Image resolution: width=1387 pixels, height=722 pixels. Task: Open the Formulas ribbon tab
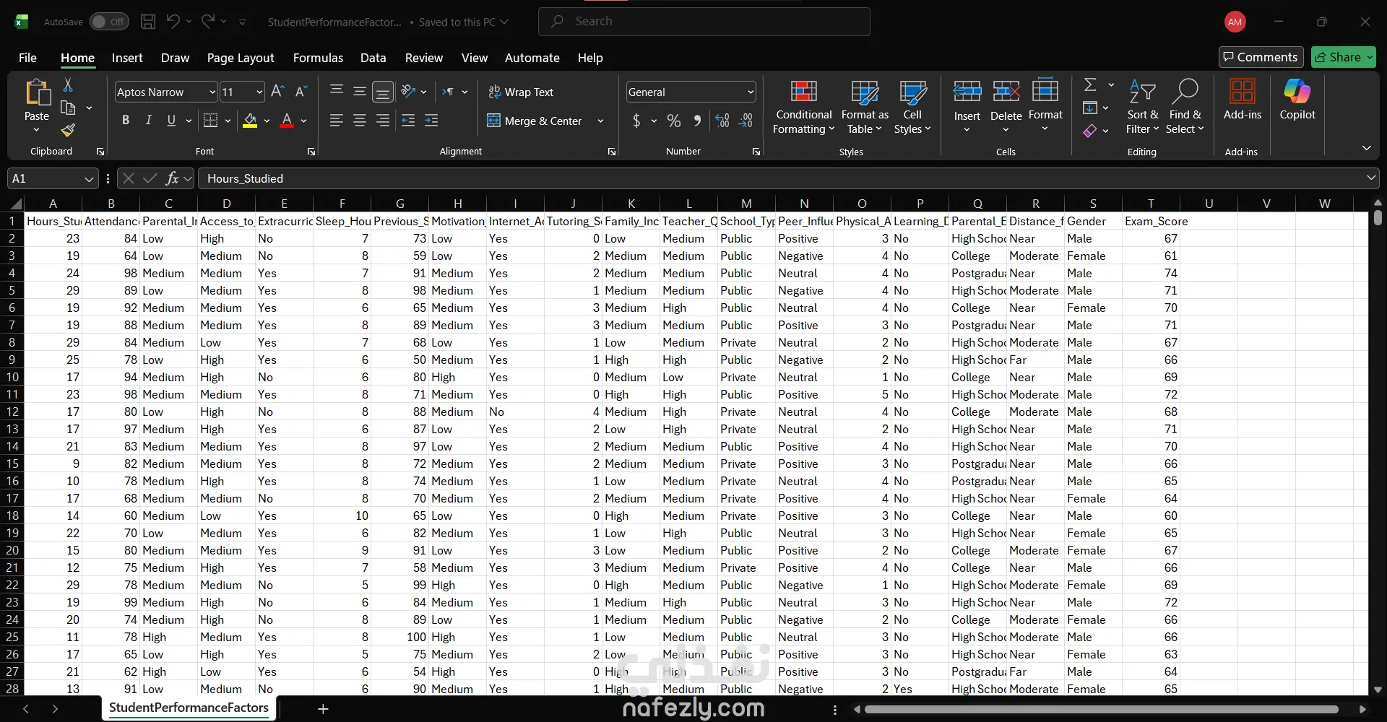[x=318, y=58]
